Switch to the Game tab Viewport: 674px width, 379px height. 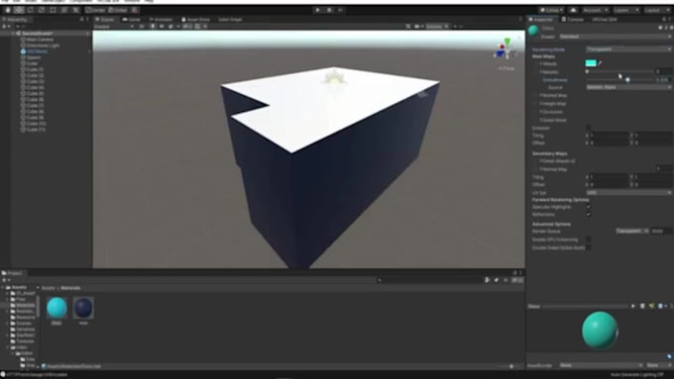pos(132,20)
